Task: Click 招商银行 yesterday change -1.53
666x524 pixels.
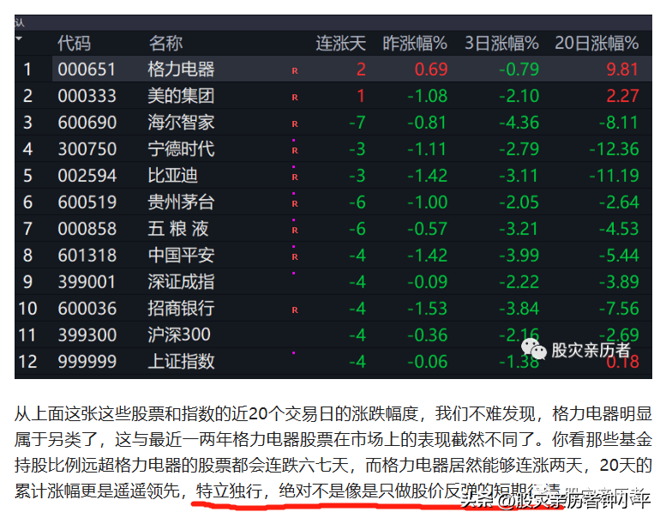Action: tap(428, 309)
